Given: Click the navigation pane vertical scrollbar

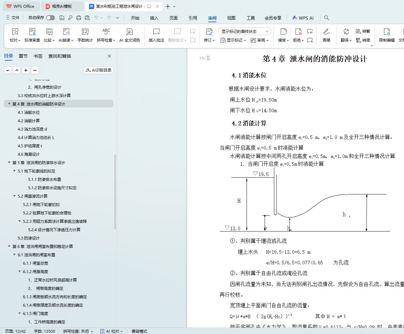Looking at the screenshot, I should pos(115,192).
